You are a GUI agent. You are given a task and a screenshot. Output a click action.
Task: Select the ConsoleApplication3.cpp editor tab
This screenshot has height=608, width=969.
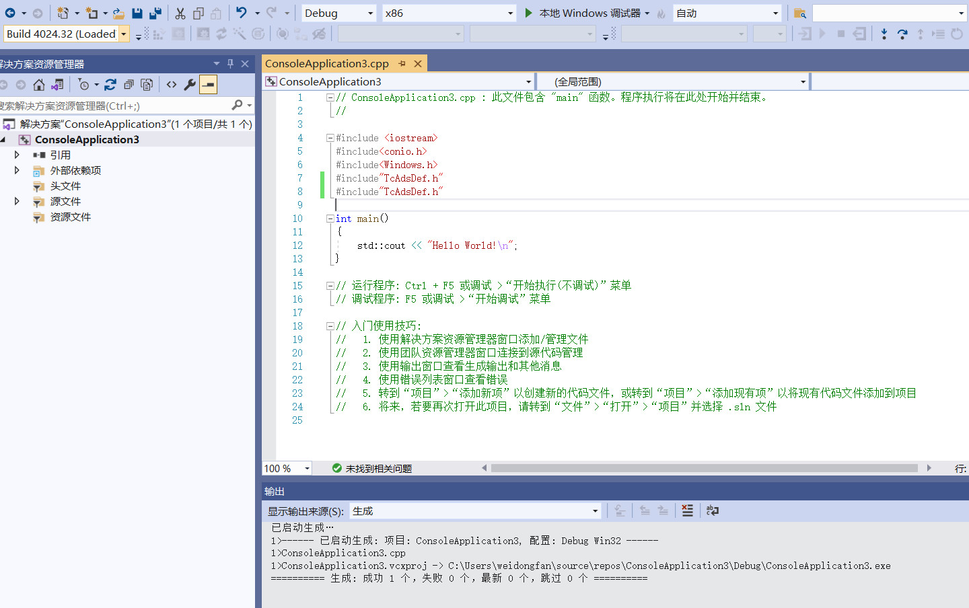pos(327,64)
